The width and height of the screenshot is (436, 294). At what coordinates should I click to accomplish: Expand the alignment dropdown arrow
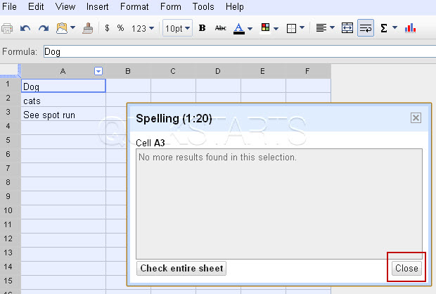(332, 27)
